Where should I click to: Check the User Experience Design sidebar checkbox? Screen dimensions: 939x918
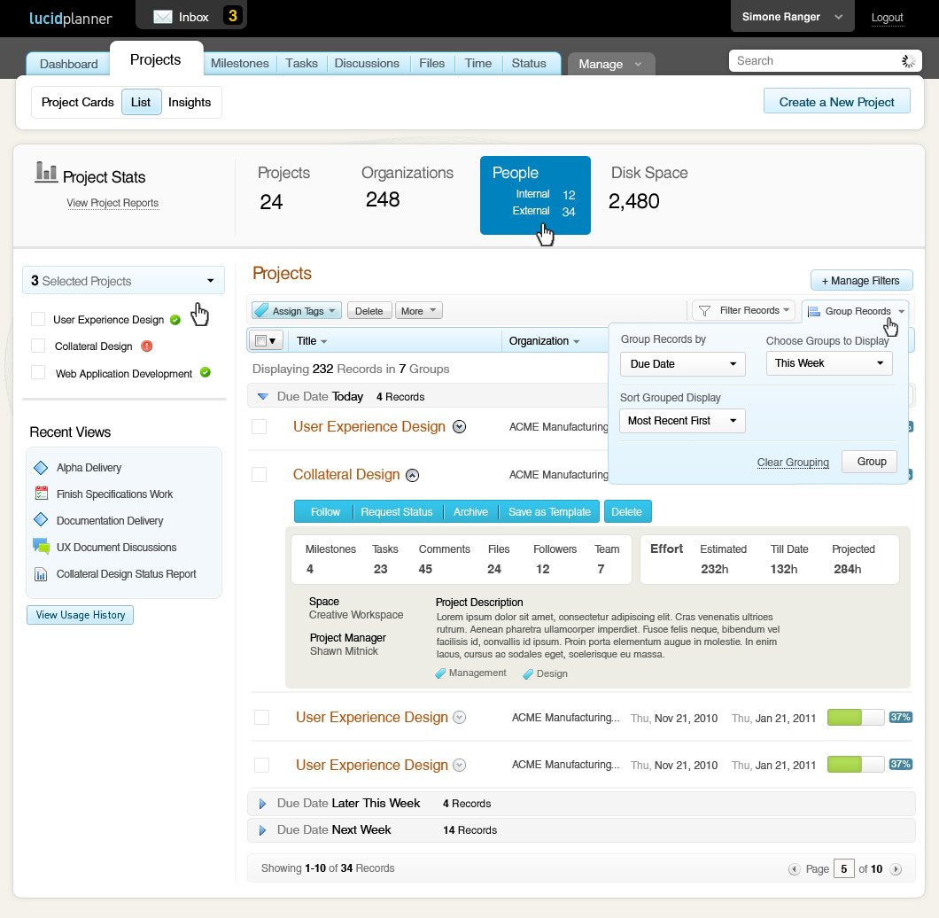tap(38, 319)
